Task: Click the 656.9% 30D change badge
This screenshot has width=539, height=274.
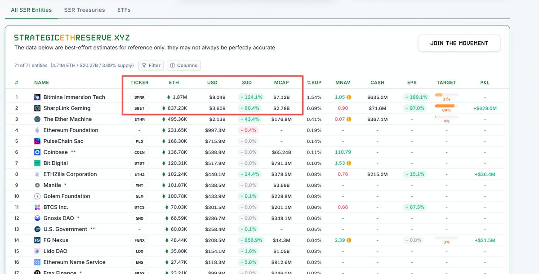Action: point(251,240)
